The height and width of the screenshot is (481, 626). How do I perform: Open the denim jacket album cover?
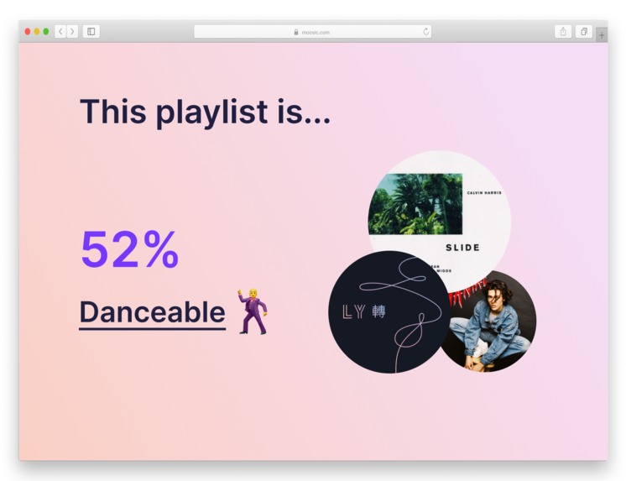(x=493, y=323)
